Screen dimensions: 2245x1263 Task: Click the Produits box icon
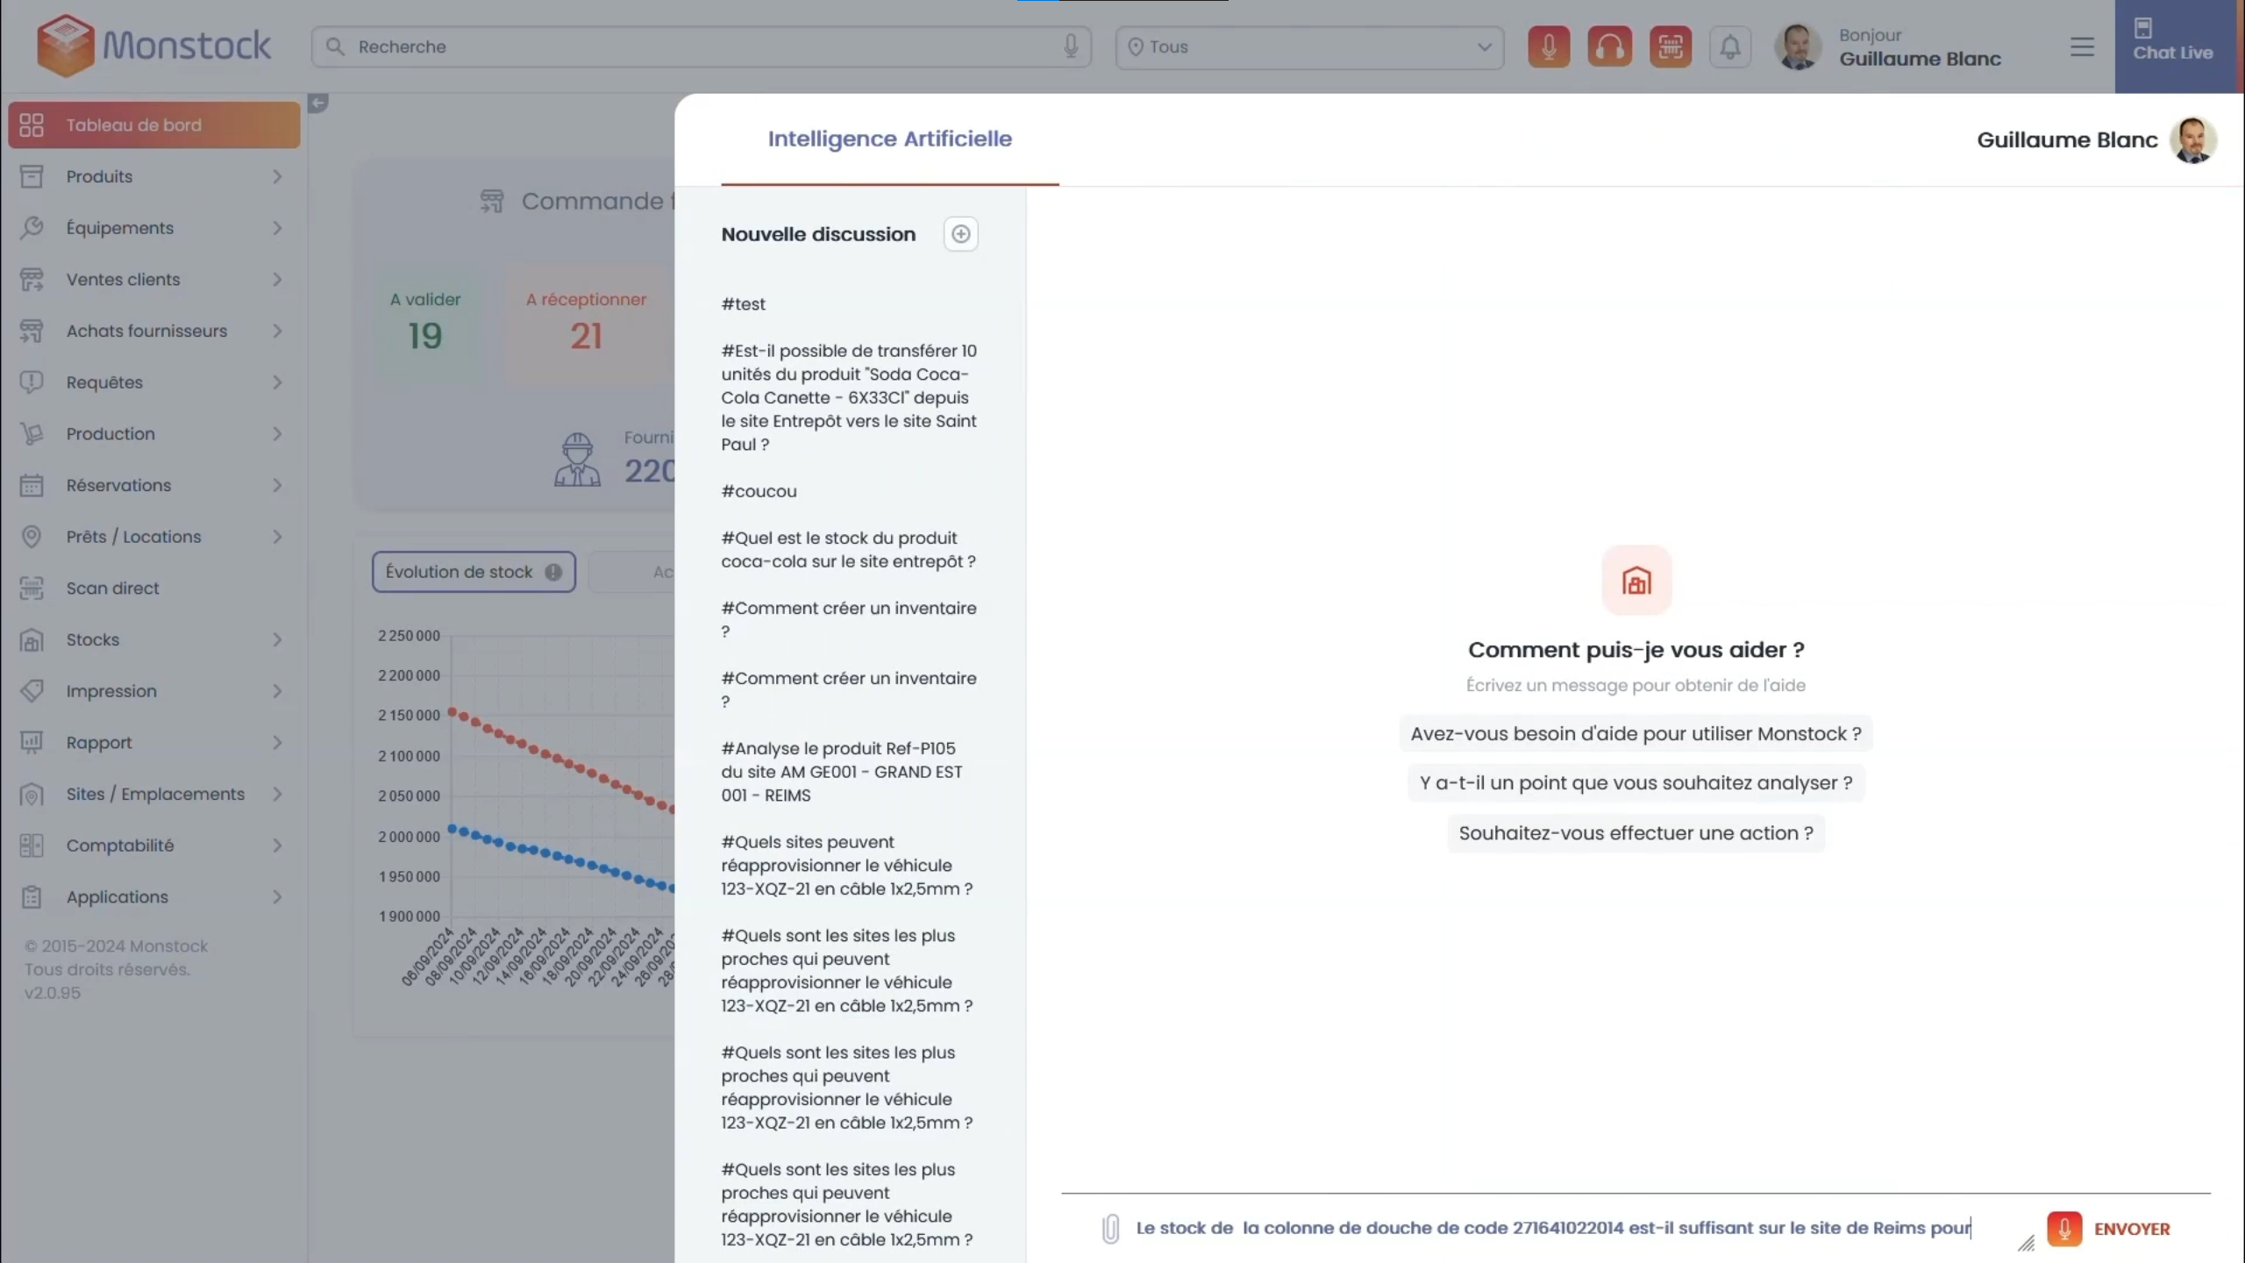(32, 176)
